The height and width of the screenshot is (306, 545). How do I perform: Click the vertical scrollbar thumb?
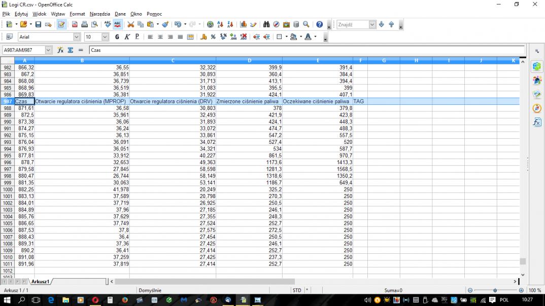point(523,261)
